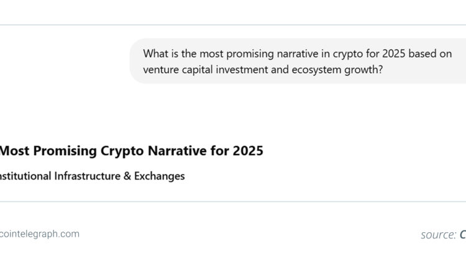The height and width of the screenshot is (267, 466).
Task: Click the question line starting with "venture capital"
Action: click(x=262, y=70)
